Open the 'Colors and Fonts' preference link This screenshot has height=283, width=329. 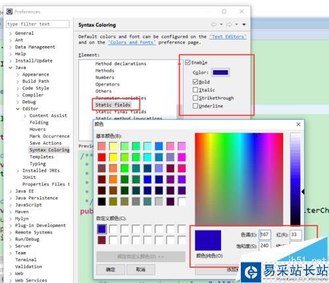pyautogui.click(x=132, y=42)
